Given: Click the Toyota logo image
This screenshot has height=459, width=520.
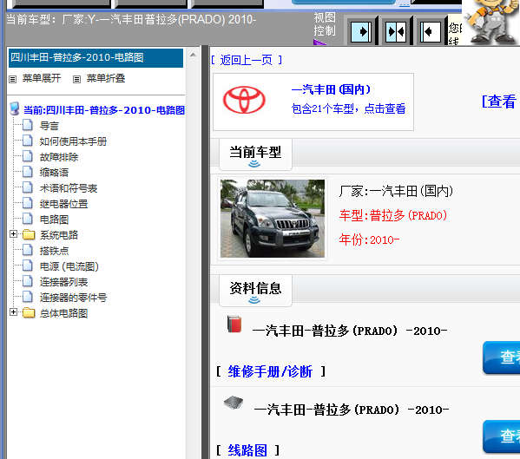Looking at the screenshot, I should [244, 100].
